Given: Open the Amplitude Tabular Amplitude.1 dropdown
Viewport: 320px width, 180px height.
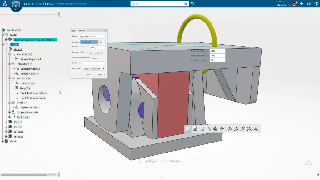Looking at the screenshot, I should click(x=94, y=68).
